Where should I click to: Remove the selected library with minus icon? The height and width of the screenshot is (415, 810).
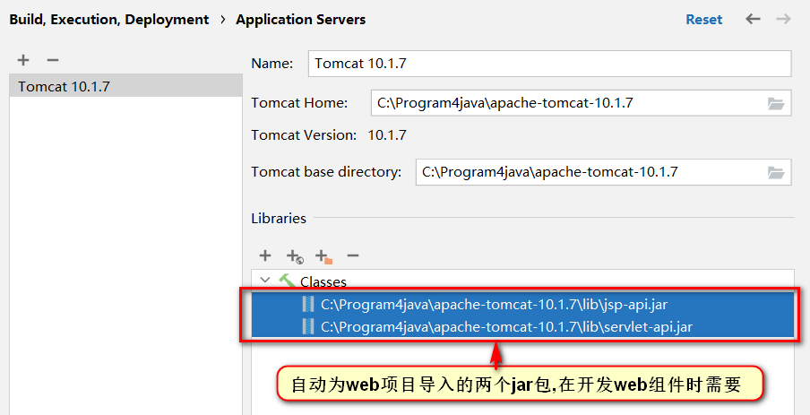pyautogui.click(x=353, y=255)
